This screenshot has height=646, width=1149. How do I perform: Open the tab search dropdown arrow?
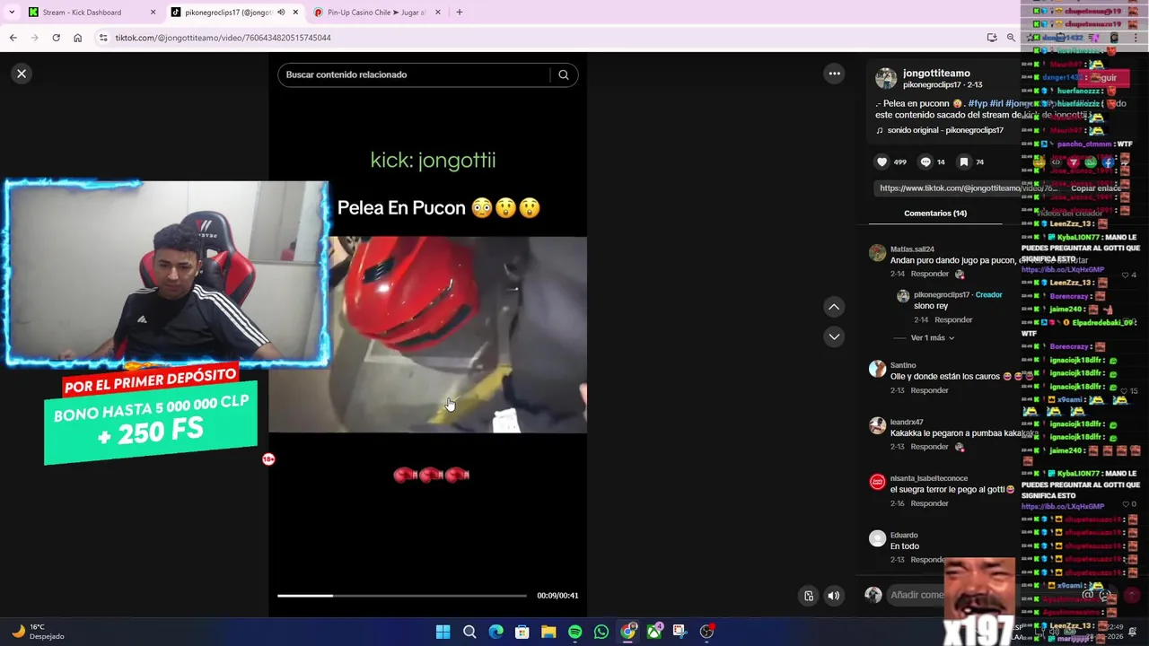coord(12,13)
